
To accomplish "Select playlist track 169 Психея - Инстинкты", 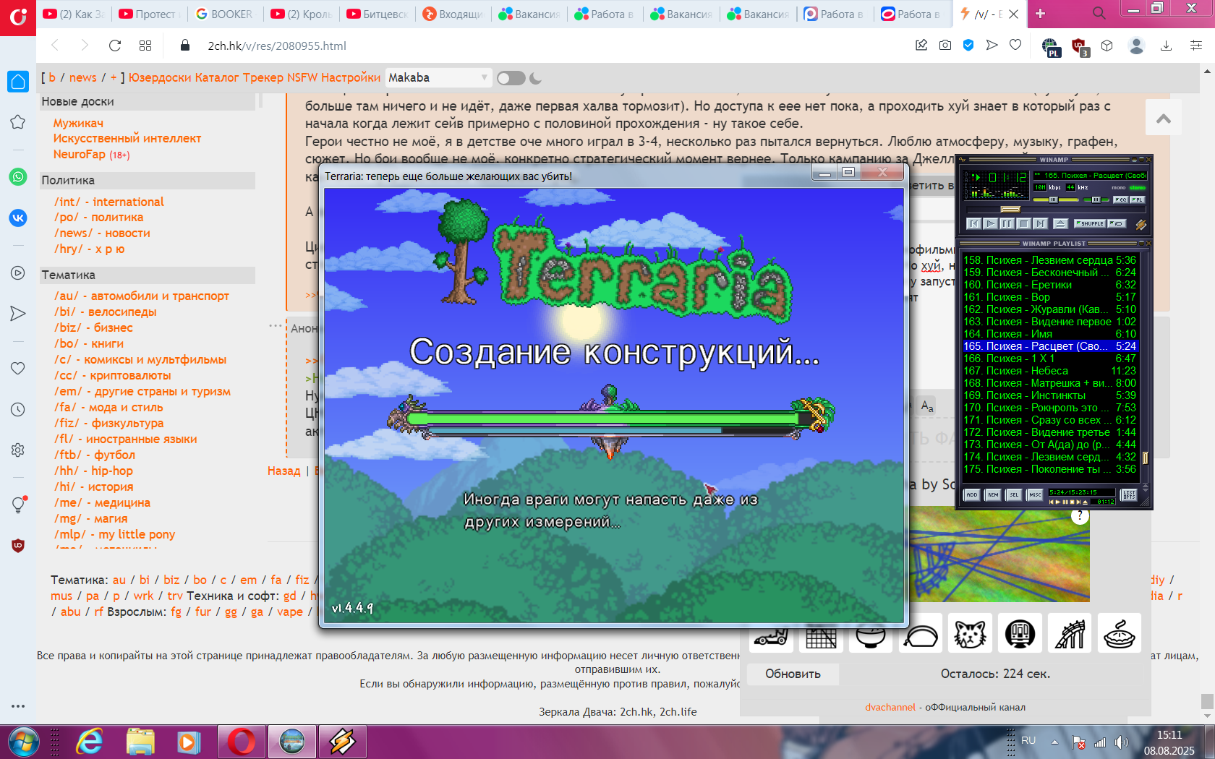I will pos(1049,395).
